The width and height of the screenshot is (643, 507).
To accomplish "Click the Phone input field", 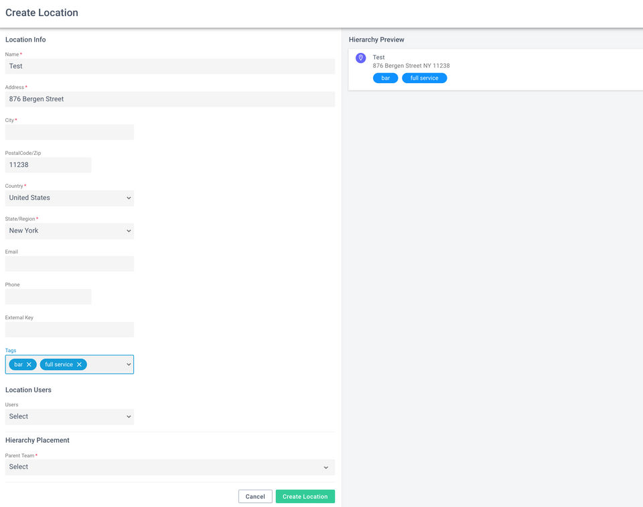I will point(48,296).
